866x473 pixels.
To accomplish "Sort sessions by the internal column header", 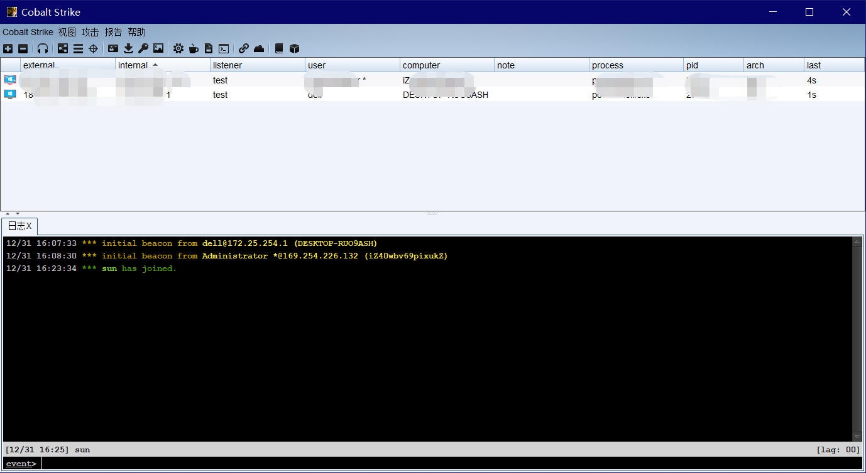I will [x=163, y=65].
